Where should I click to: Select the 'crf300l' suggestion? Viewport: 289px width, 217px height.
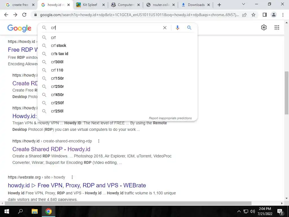tap(118, 62)
